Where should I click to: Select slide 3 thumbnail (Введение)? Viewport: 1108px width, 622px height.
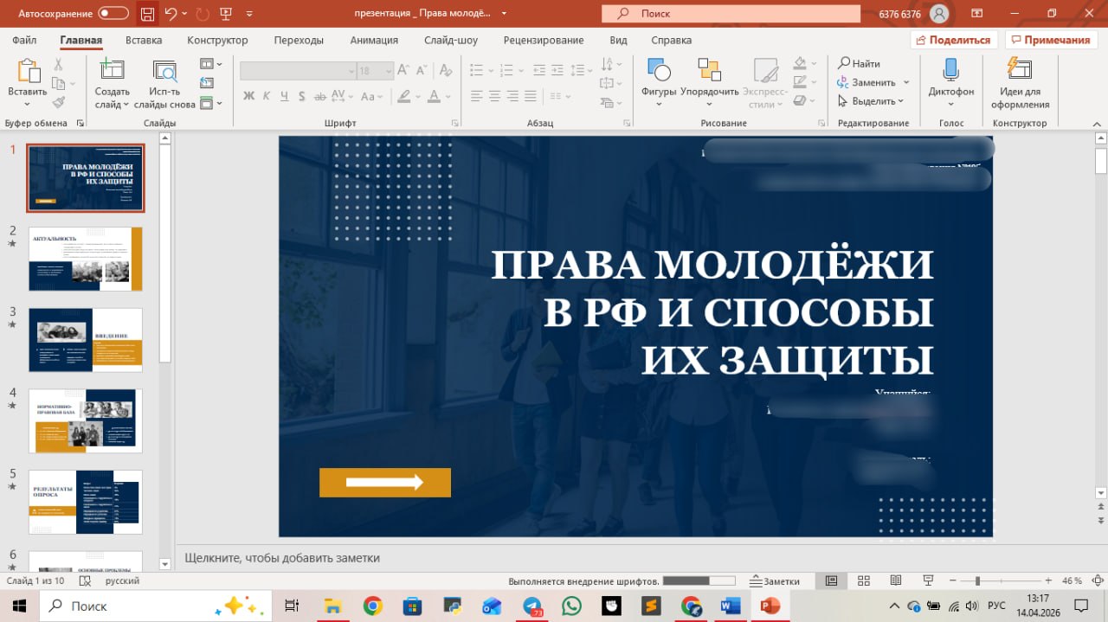point(86,340)
